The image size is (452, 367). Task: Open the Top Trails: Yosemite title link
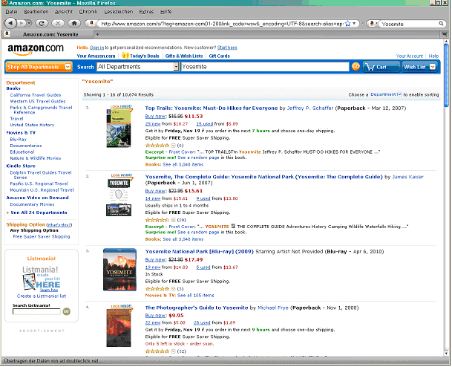(x=212, y=108)
